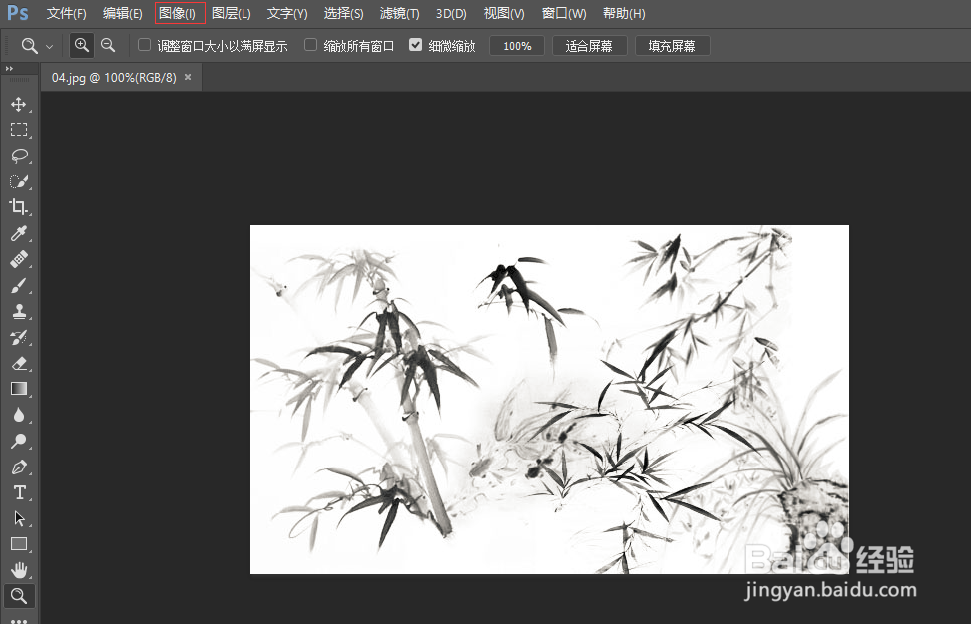
Task: Select the Pen tool
Action: click(19, 467)
